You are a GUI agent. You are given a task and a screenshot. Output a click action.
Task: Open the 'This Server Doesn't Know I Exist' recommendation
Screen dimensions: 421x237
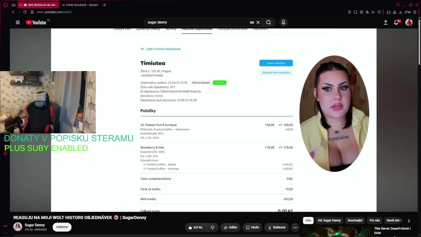(392, 231)
